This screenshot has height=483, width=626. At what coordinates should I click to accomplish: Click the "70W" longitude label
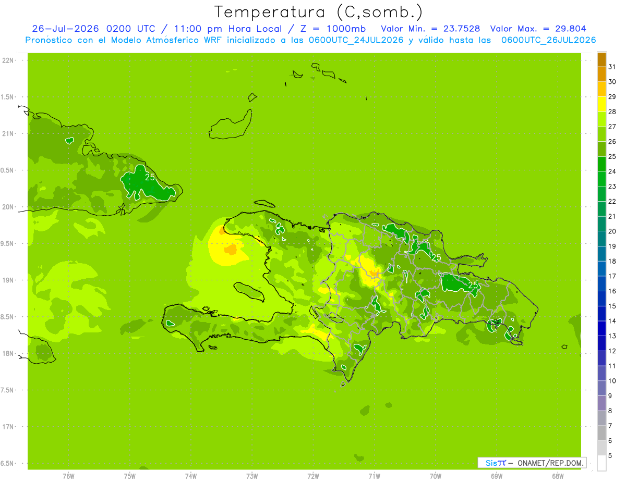tap(436, 476)
